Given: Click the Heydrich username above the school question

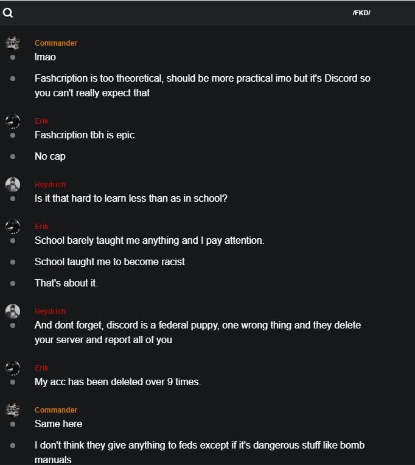Looking at the screenshot, I should coord(50,185).
